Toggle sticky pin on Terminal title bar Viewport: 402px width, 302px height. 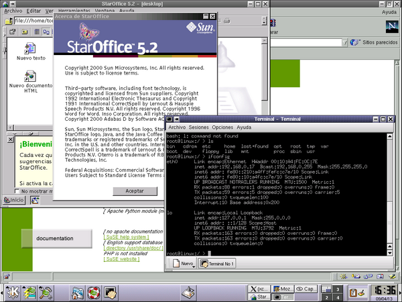pyautogui.click(x=176, y=119)
